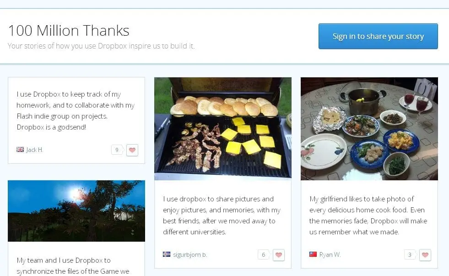449x276 pixels.
Task: Click the like count 3 on Ryan W.'s card
Action: tap(410, 254)
